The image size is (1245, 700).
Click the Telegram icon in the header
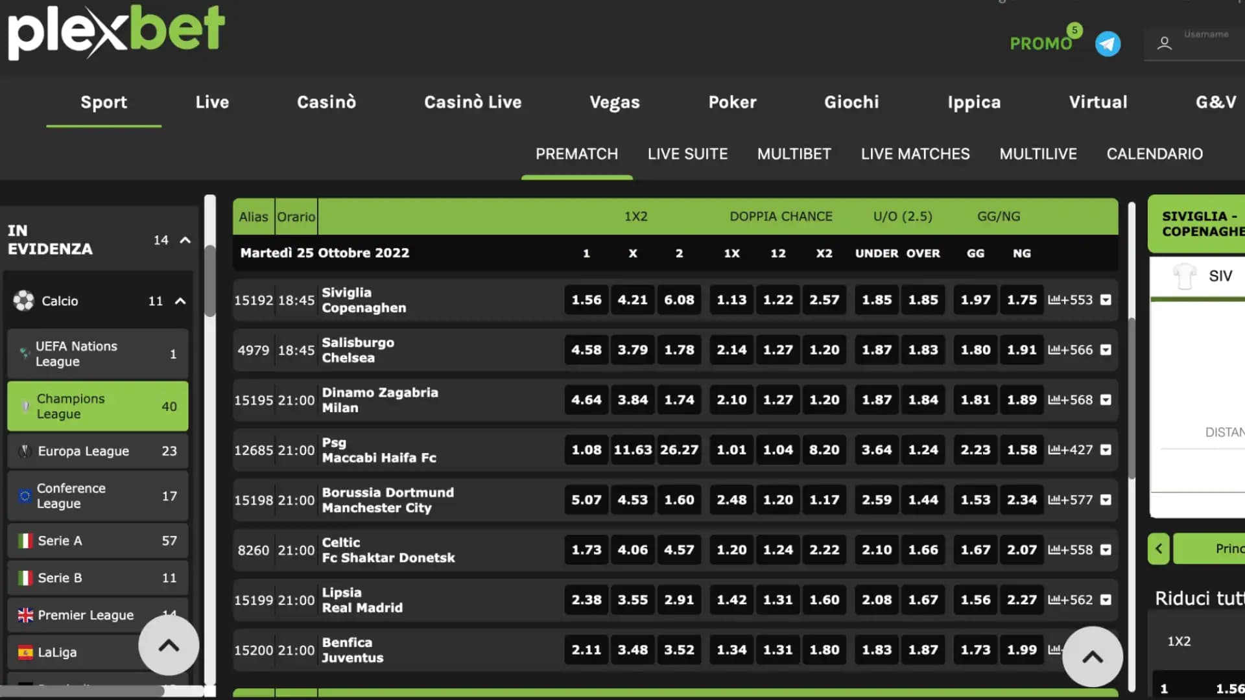point(1108,43)
